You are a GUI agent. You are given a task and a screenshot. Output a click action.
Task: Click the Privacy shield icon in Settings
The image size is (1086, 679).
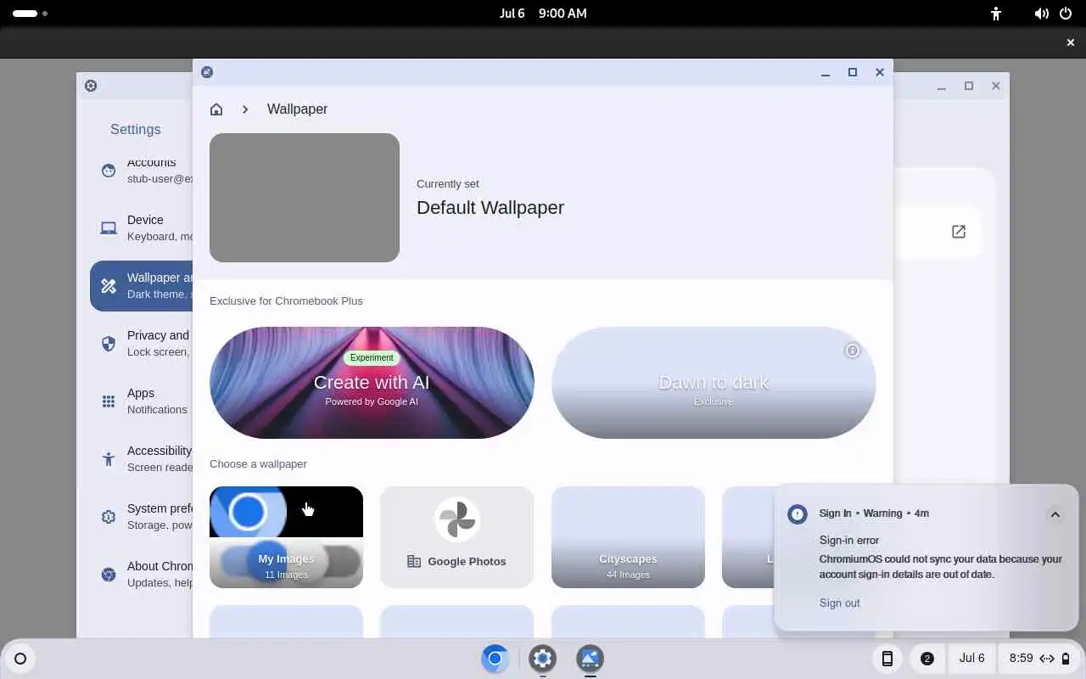pyautogui.click(x=109, y=344)
